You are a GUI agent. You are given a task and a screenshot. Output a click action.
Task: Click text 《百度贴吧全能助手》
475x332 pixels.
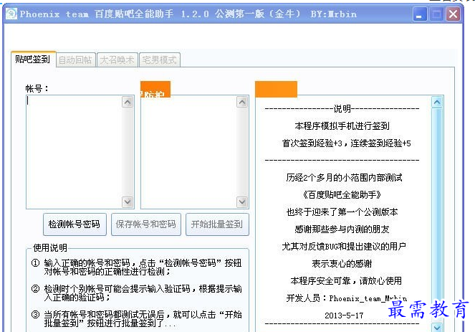click(x=342, y=194)
